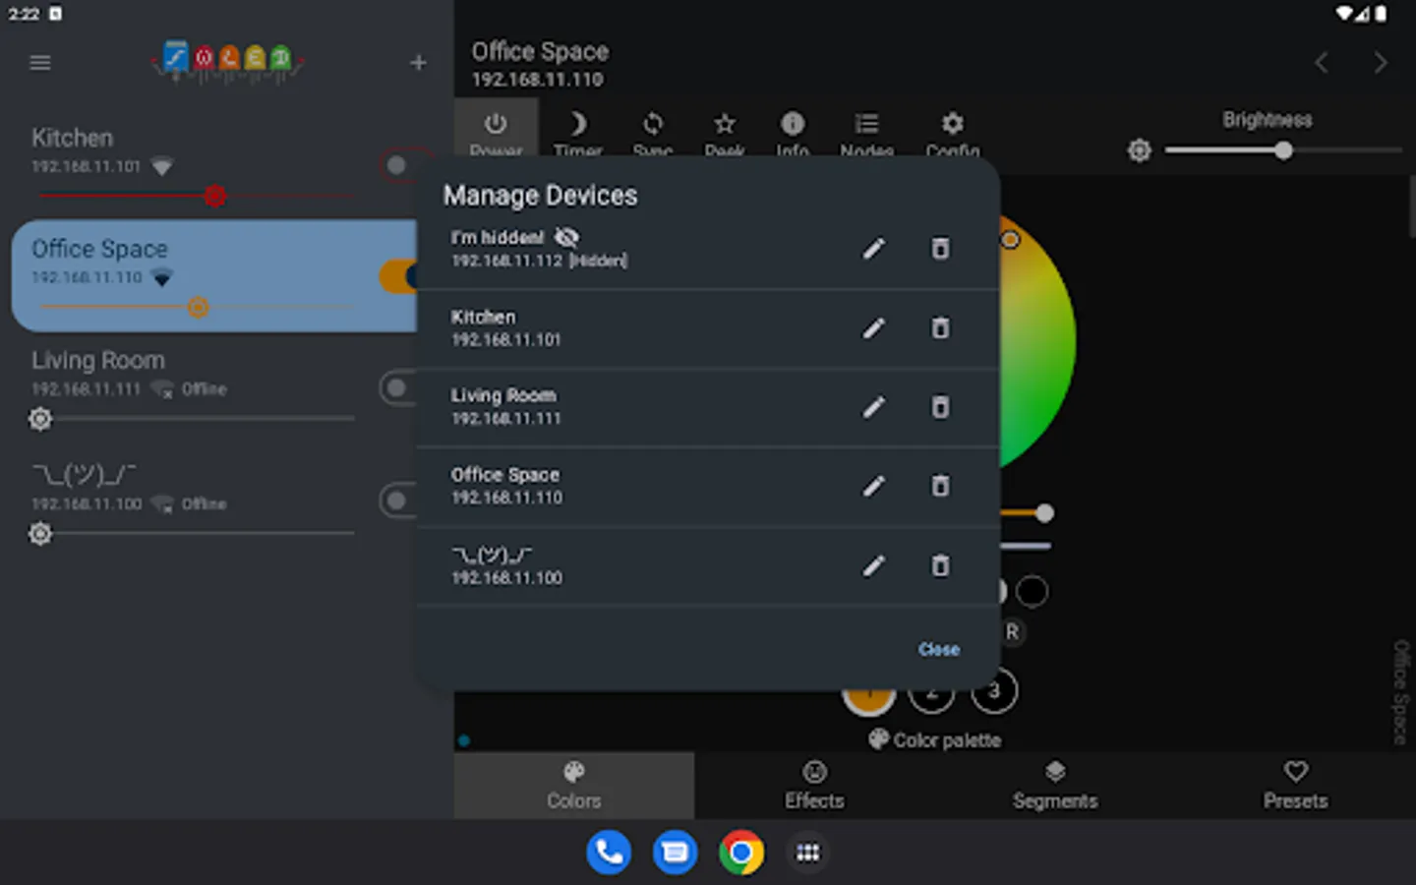Toggle the Office Space power switch
This screenshot has width=1416, height=885.
(x=399, y=276)
